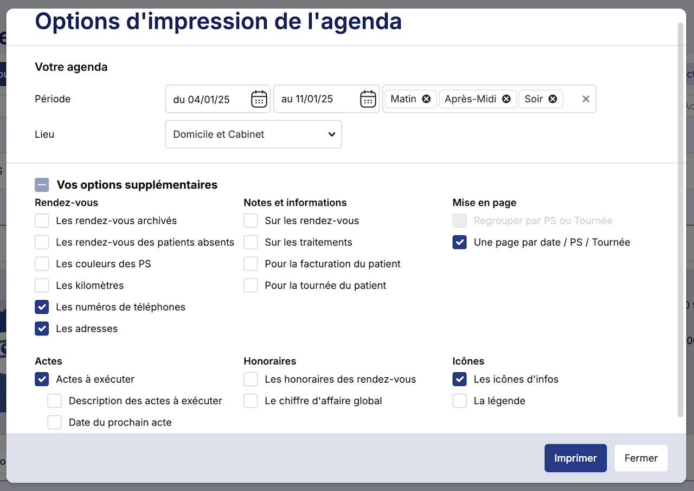
Task: Click the dialog's vertical scrollbar
Action: click(x=682, y=217)
